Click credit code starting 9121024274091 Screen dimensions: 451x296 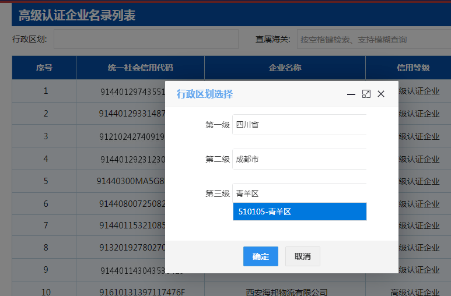tap(132, 136)
